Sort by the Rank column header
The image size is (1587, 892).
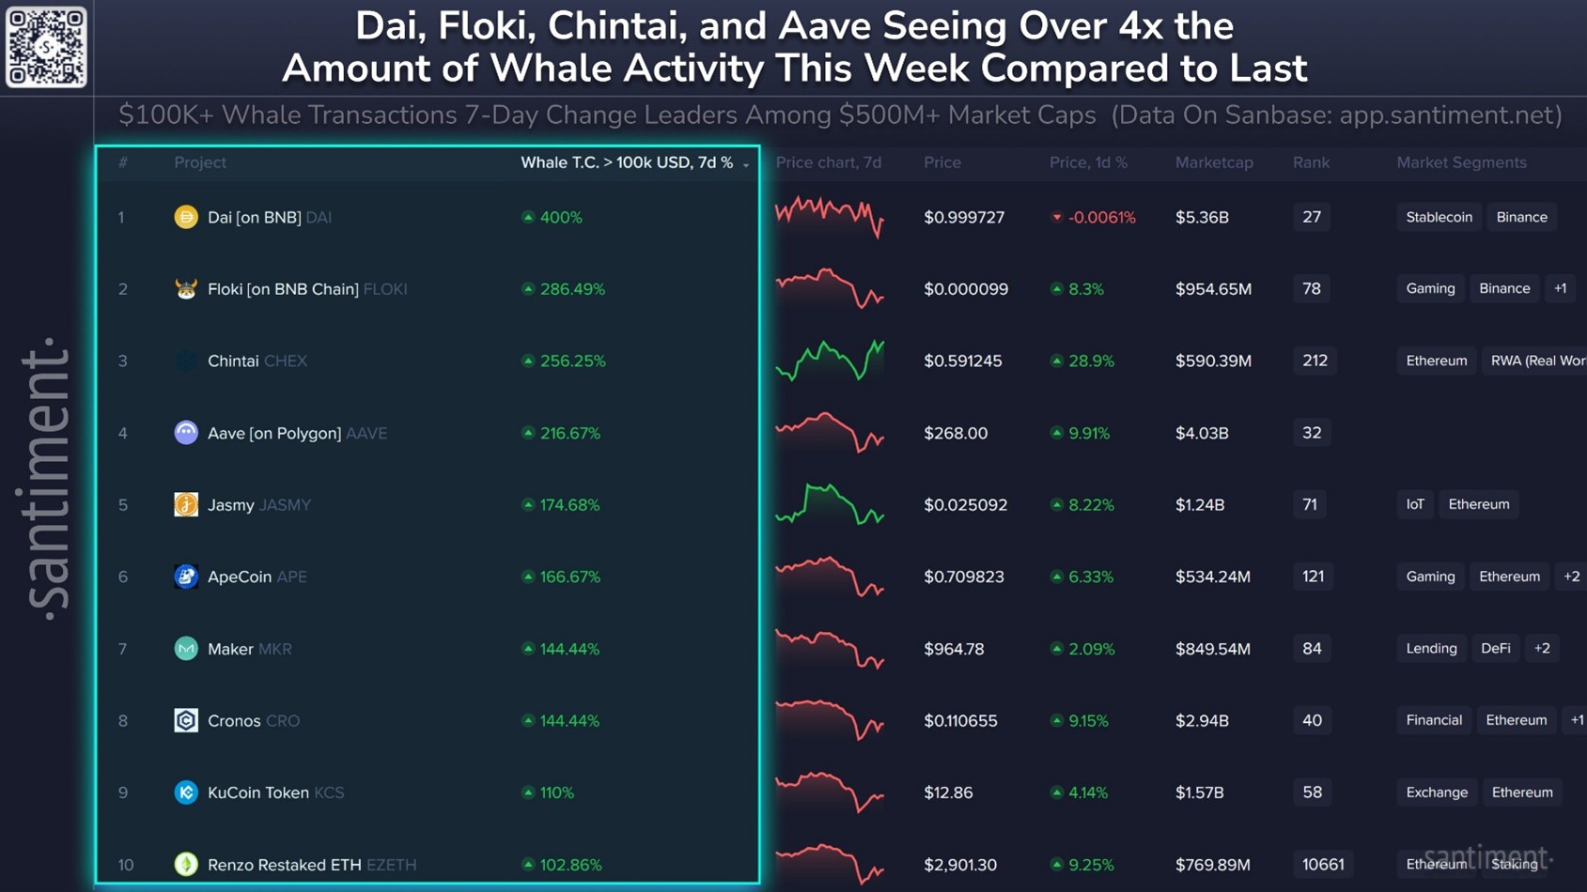pos(1311,162)
